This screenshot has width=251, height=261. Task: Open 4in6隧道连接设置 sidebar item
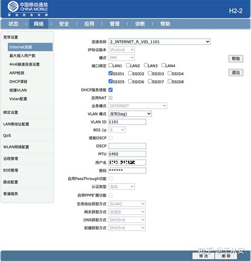click(x=24, y=64)
